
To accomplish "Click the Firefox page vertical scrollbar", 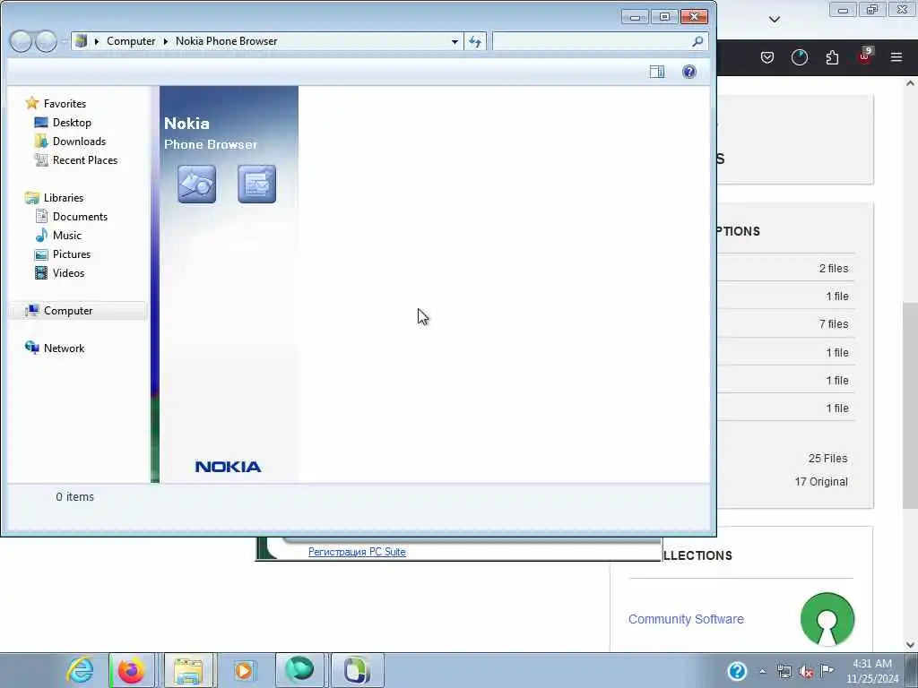I will click(x=910, y=405).
